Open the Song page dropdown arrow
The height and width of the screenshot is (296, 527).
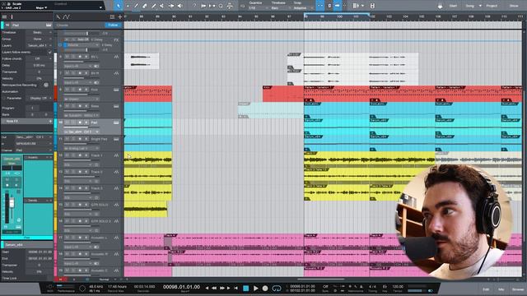pos(480,6)
